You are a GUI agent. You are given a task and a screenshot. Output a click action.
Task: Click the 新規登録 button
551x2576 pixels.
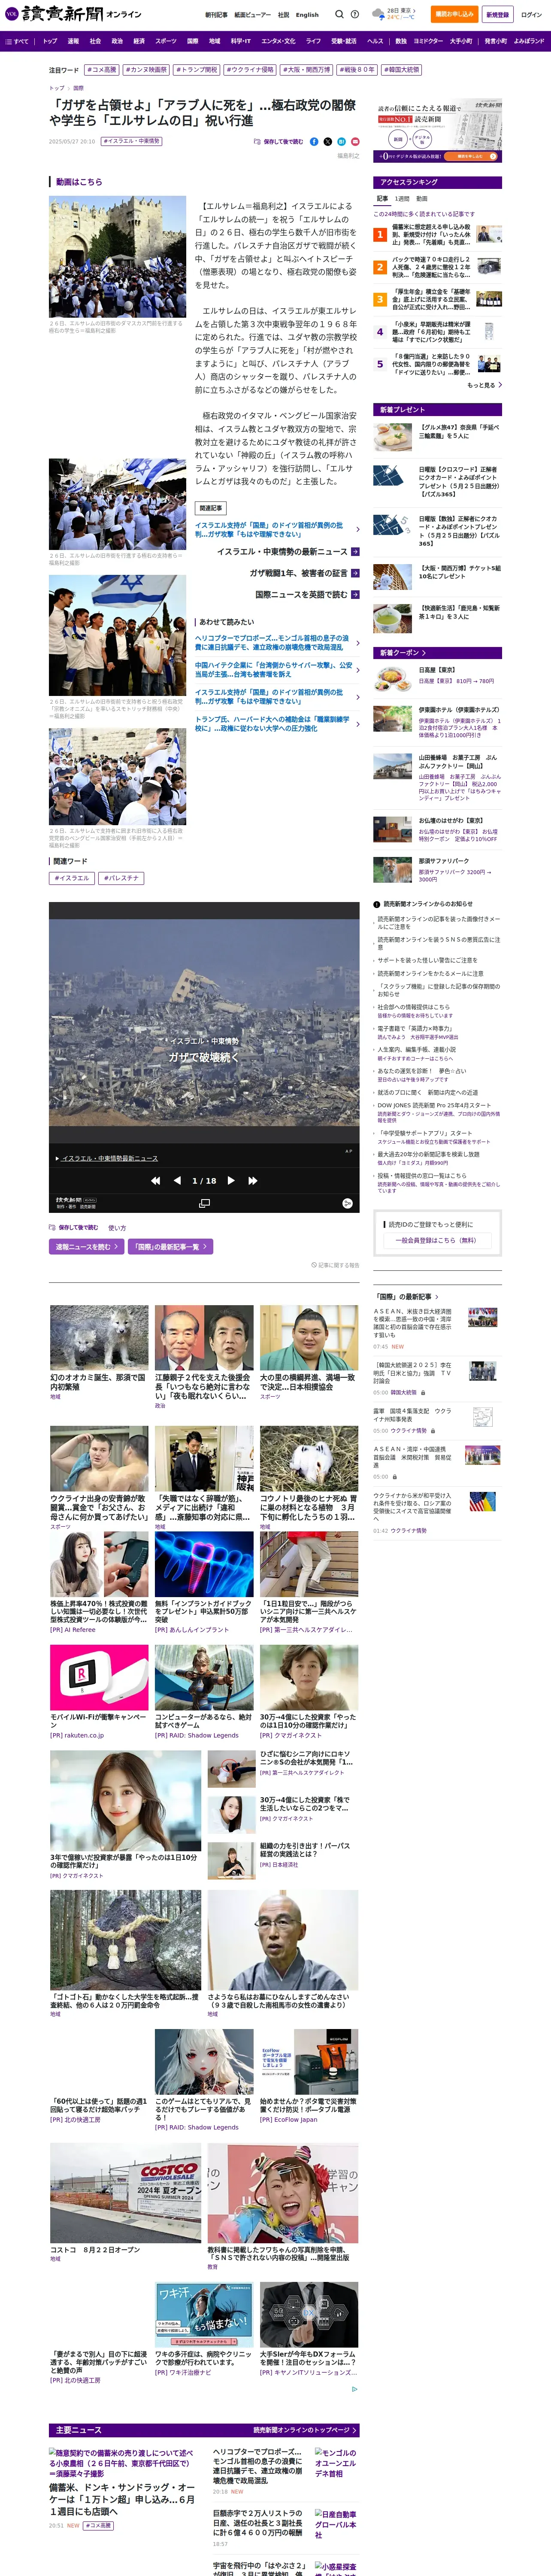pos(497,14)
